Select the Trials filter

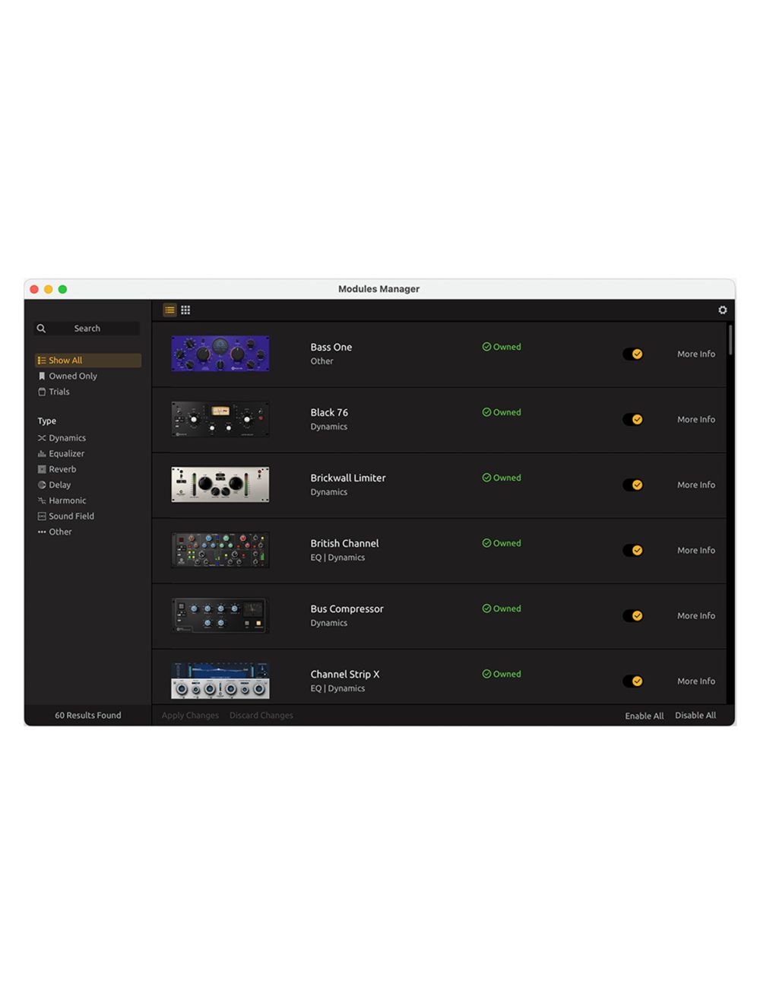[59, 391]
